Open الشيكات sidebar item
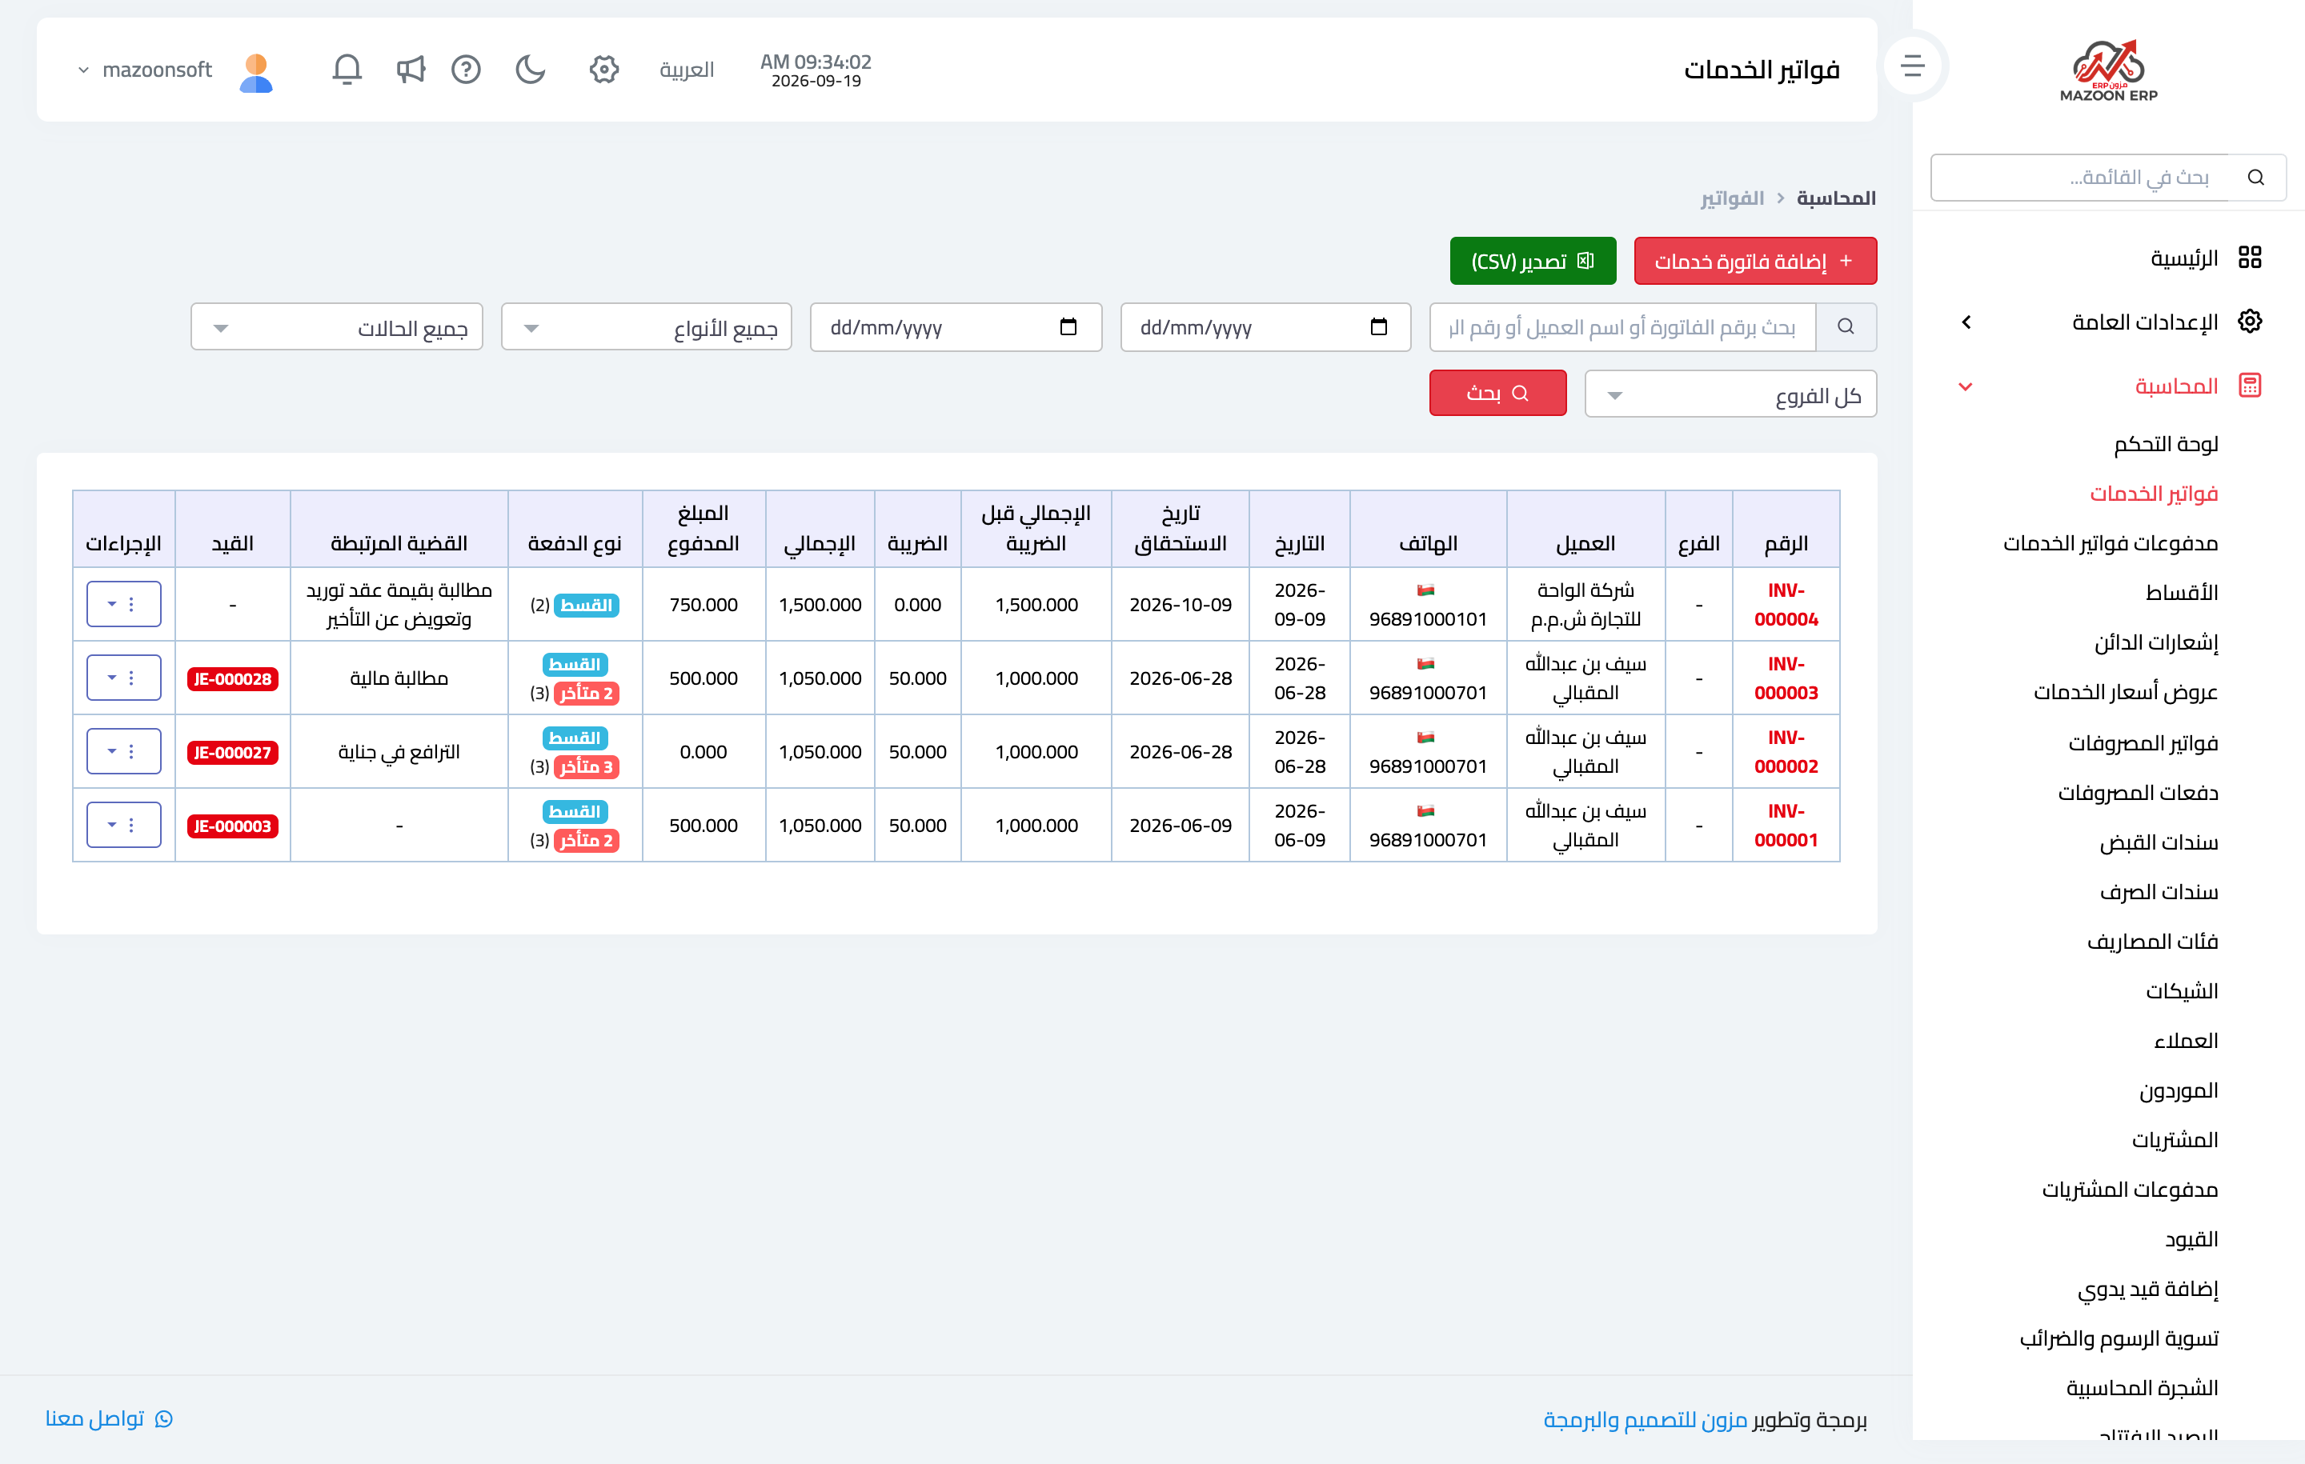2305x1464 pixels. (2182, 991)
